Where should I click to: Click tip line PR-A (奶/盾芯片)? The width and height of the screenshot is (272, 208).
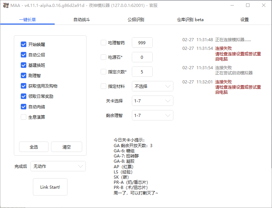pos(131,182)
